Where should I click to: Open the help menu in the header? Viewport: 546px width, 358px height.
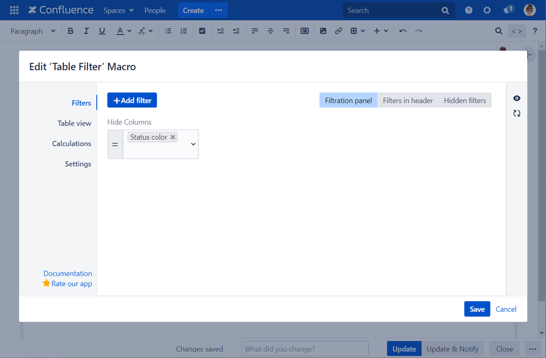pos(469,10)
